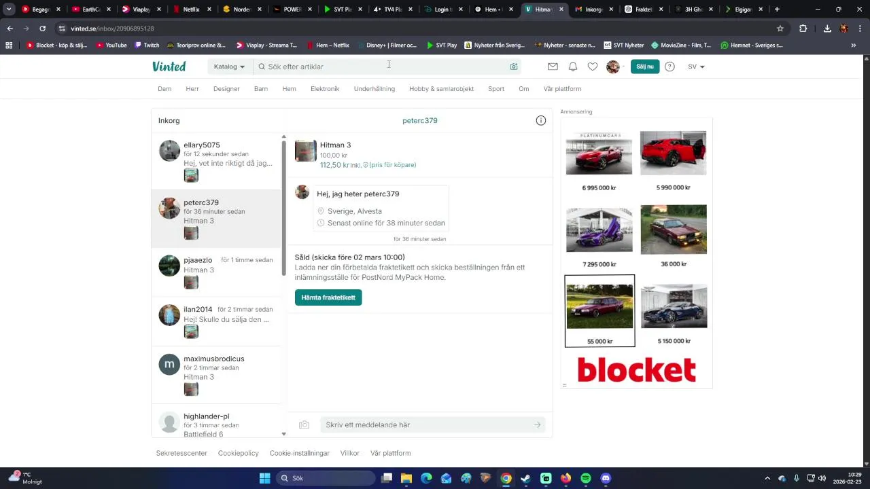Screen dimensions: 870x489
Task: Open conversation with ilan2014
Action: pyautogui.click(x=215, y=321)
